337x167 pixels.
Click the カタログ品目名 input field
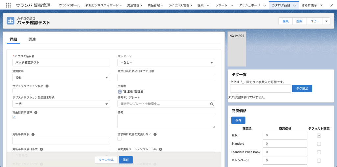point(61,63)
